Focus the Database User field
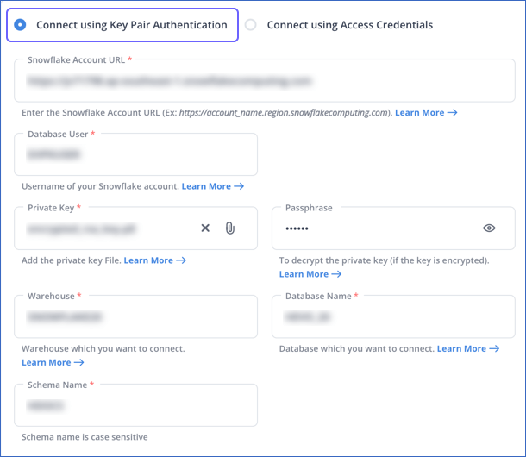Viewport: 526px width, 457px height. [x=135, y=154]
